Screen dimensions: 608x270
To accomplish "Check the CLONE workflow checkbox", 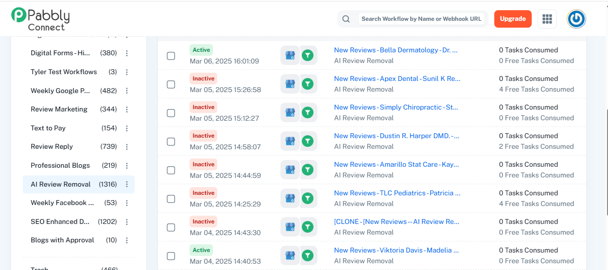I will coord(171,227).
